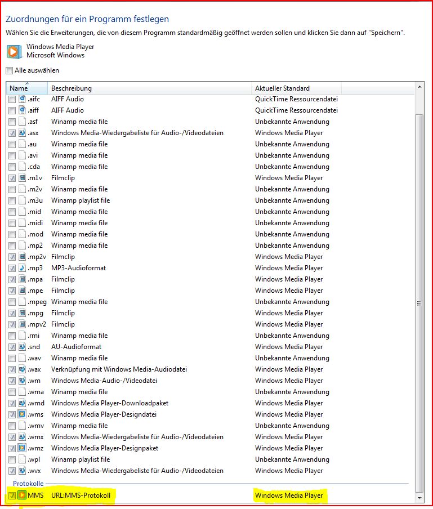This screenshot has height=509, width=433.
Task: Enable the .midi extension checkbox
Action: (12, 223)
